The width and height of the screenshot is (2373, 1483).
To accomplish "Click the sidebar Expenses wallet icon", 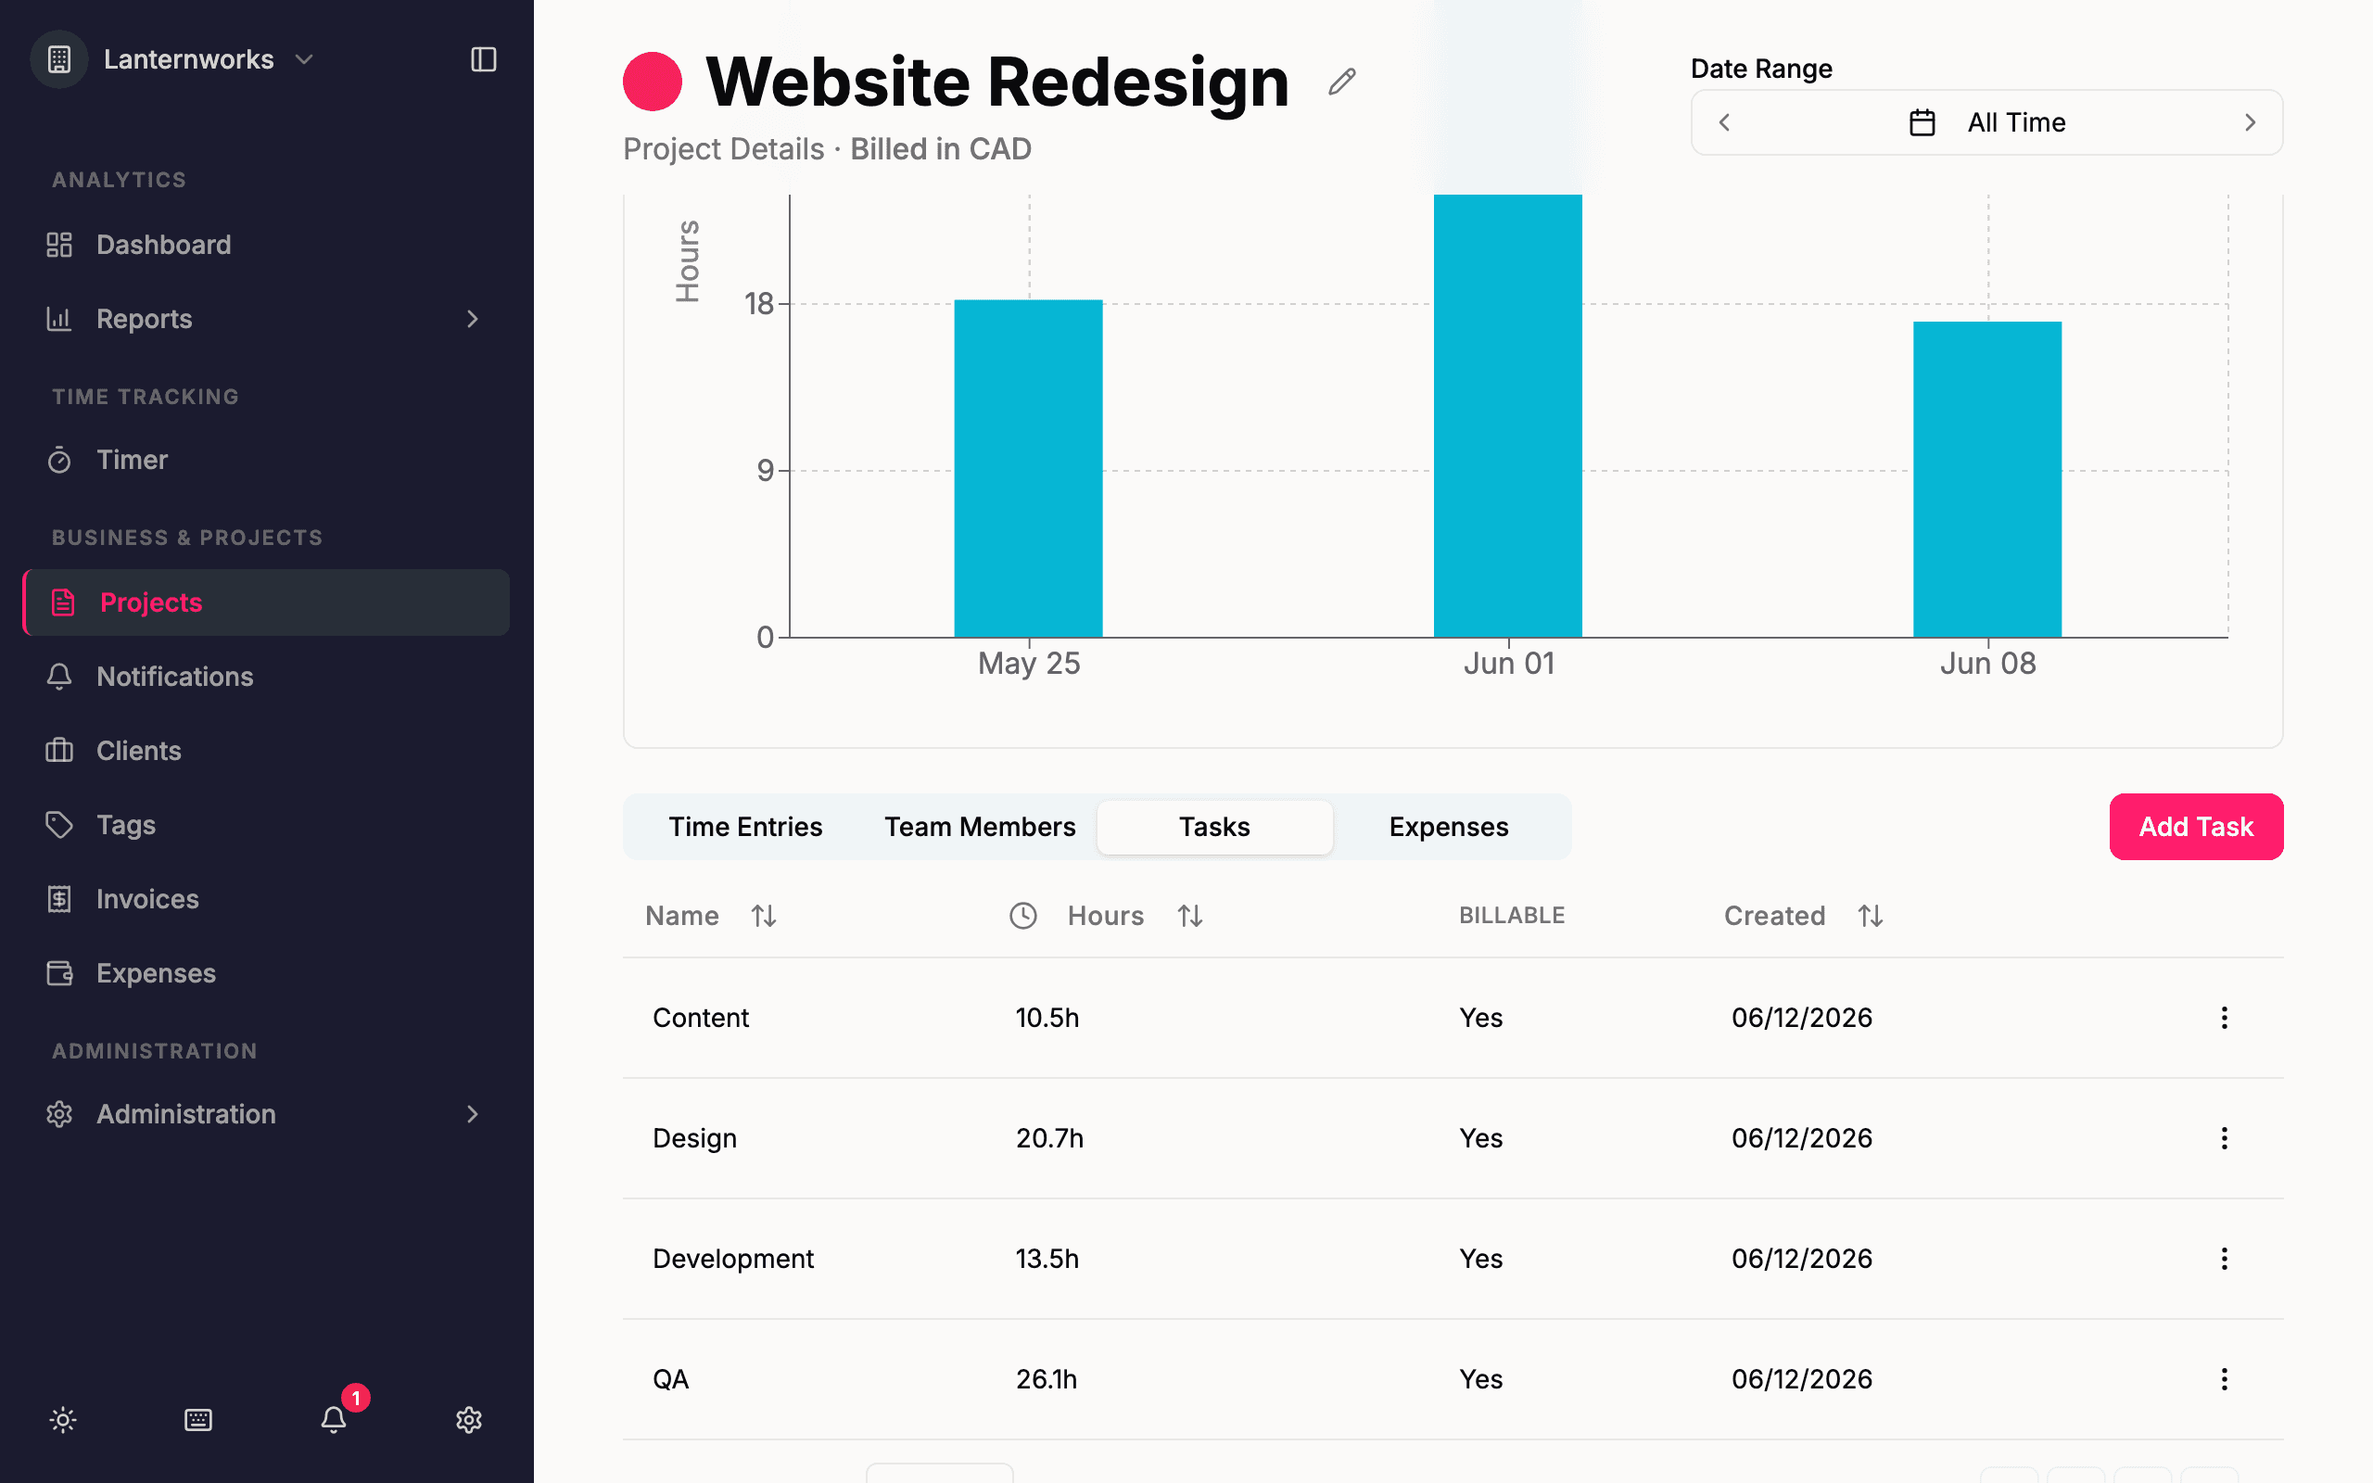I will (60, 973).
